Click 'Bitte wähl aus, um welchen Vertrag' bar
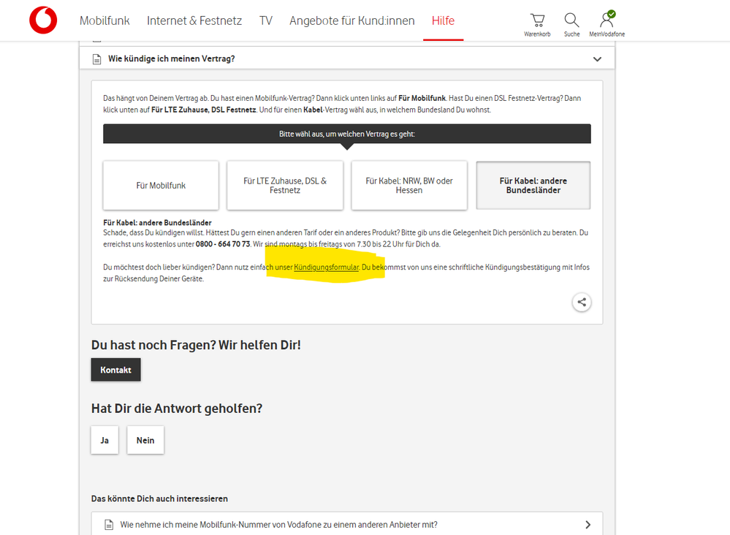This screenshot has height=535, width=730. click(x=347, y=134)
